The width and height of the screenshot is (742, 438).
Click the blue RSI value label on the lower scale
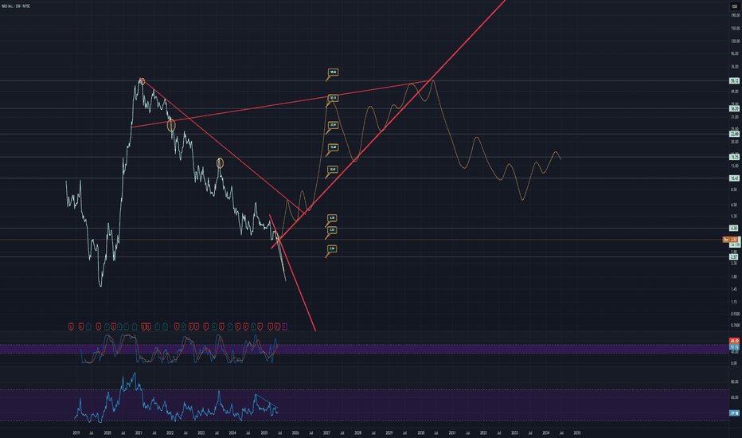(734, 413)
